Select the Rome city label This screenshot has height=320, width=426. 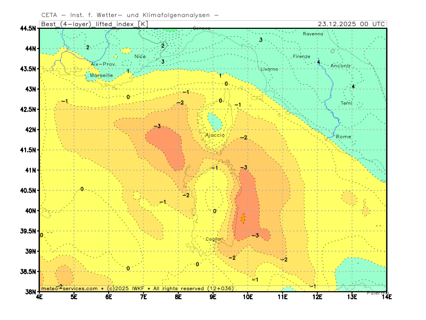tap(343, 137)
